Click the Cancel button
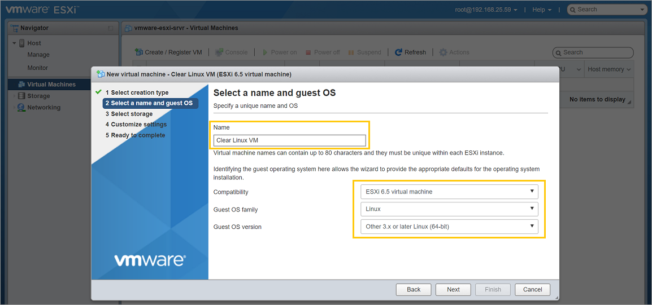 [532, 289]
